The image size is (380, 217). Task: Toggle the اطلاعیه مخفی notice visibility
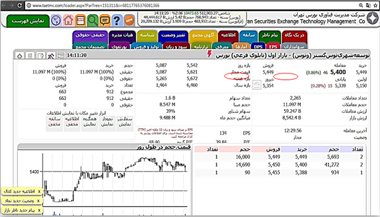[71, 121]
